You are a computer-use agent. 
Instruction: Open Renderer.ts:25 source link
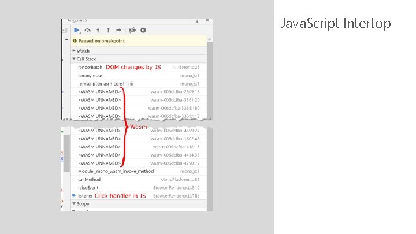point(185,68)
